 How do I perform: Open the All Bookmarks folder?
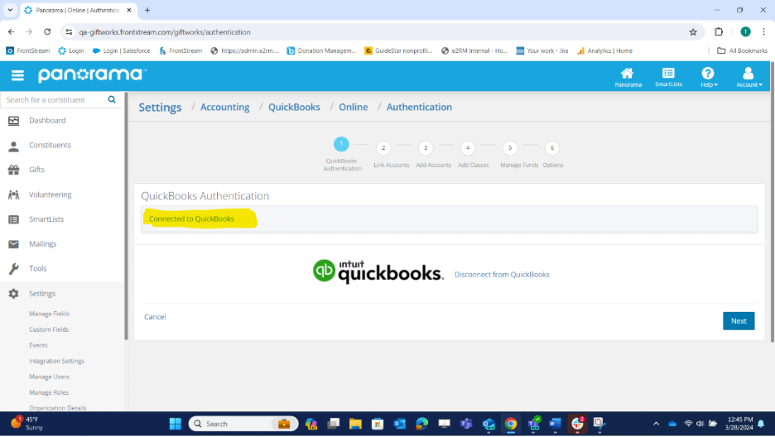pos(742,50)
